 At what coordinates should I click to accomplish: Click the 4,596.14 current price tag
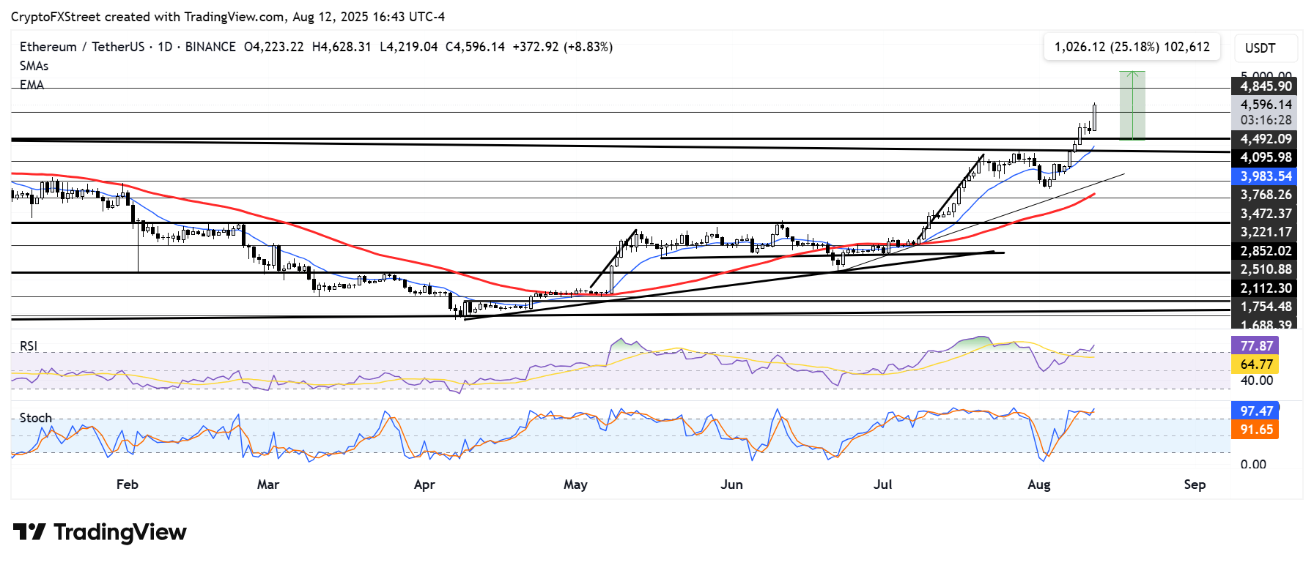pyautogui.click(x=1266, y=105)
